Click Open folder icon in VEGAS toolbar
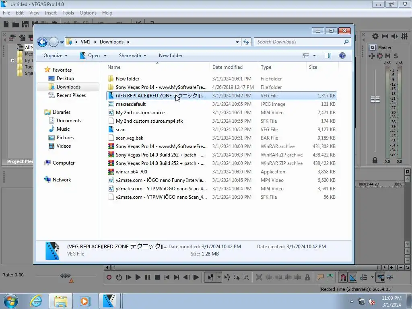Screen dimensions: 412x309 [x=16, y=25]
